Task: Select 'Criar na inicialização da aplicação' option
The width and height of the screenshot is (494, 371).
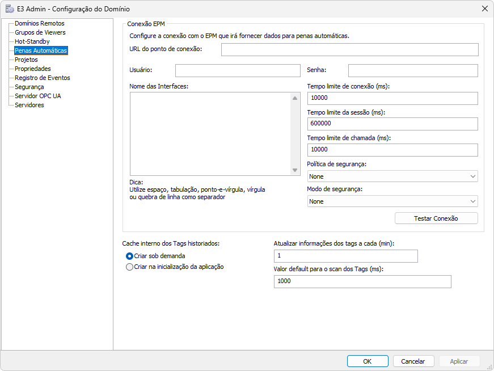Action: click(x=130, y=267)
